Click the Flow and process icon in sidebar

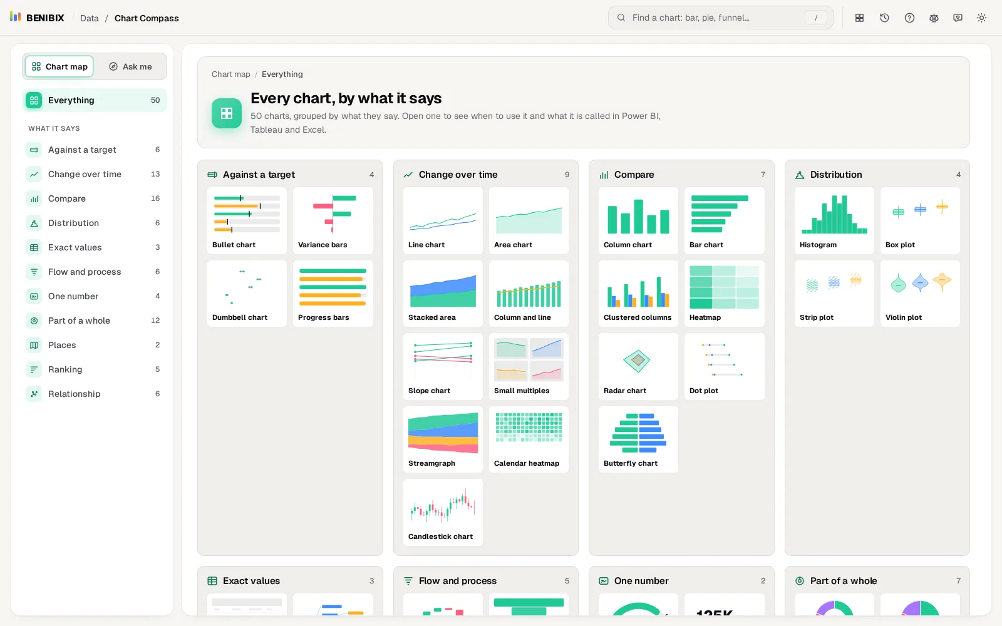tap(34, 272)
